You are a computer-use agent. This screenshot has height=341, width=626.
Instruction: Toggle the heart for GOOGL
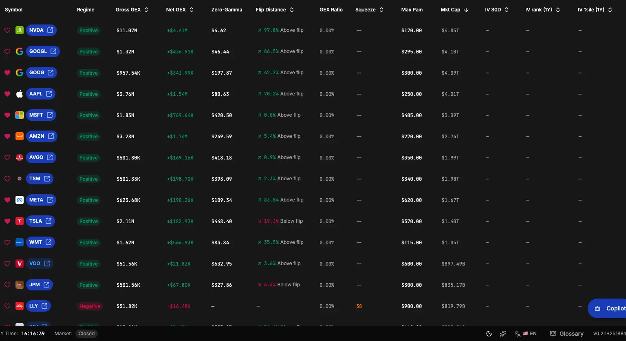pyautogui.click(x=7, y=51)
